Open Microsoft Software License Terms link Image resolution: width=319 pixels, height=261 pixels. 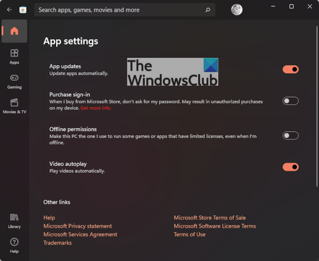pyautogui.click(x=215, y=226)
